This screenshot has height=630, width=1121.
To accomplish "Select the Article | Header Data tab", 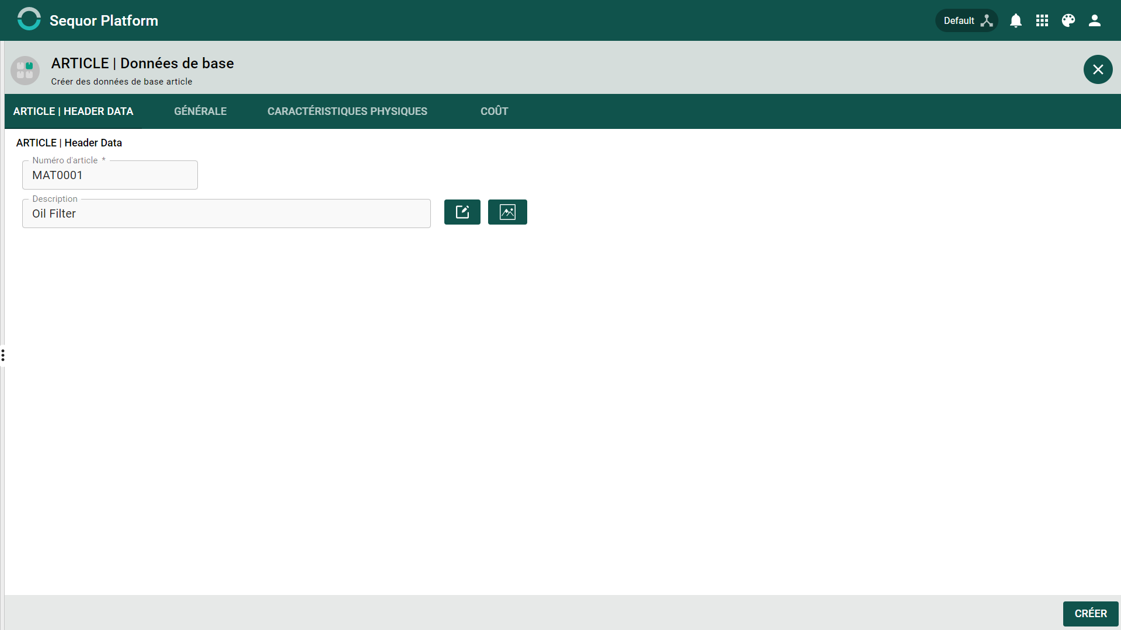I will pyautogui.click(x=73, y=111).
